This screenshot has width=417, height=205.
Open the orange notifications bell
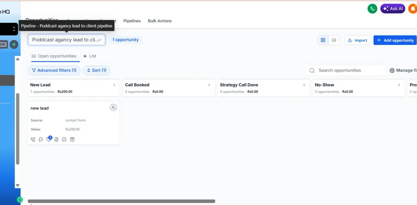pyautogui.click(x=413, y=9)
